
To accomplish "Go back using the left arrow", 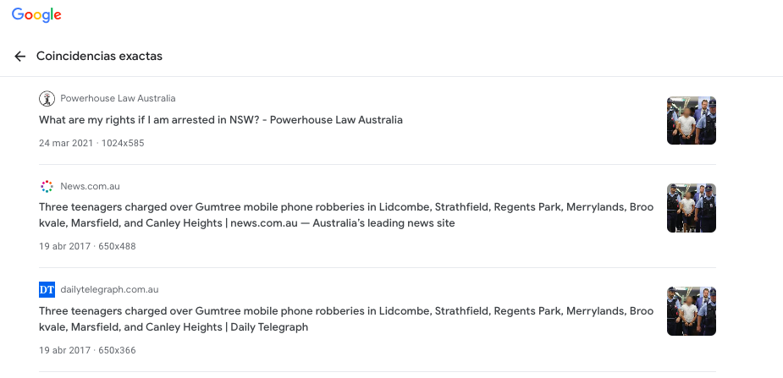I will click(20, 57).
